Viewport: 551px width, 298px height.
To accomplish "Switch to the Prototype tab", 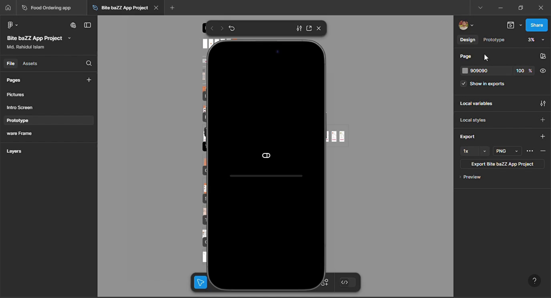I will click(x=493, y=40).
